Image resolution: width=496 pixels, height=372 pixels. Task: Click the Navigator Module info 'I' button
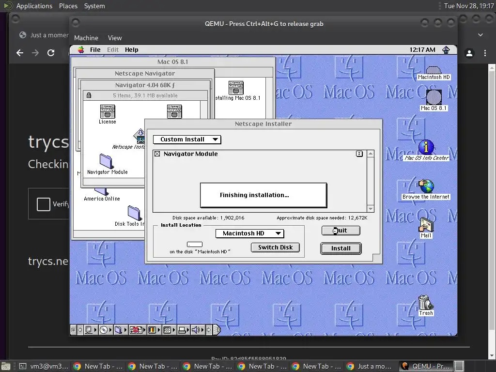click(x=359, y=154)
